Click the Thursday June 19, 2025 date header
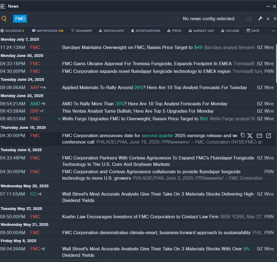 click(23, 128)
